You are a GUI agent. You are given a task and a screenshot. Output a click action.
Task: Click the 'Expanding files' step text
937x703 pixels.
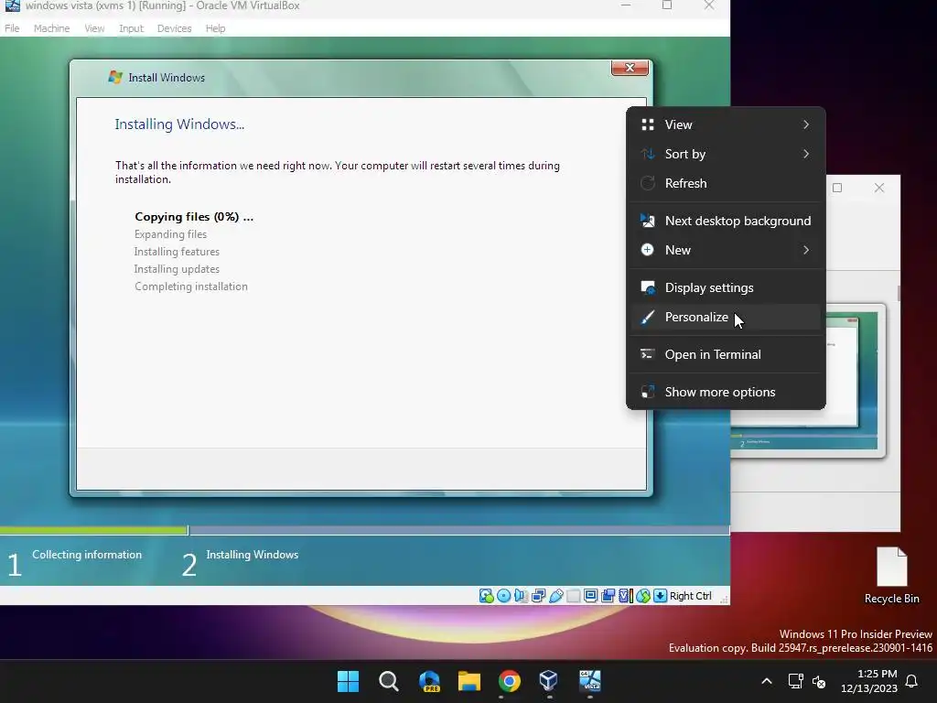pos(170,234)
